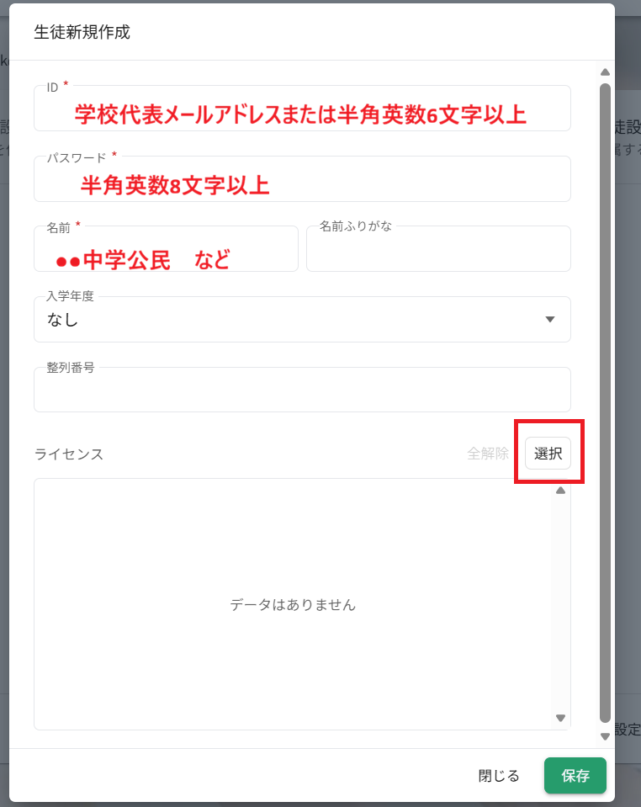Click the empty データはありません list area

tap(293, 604)
